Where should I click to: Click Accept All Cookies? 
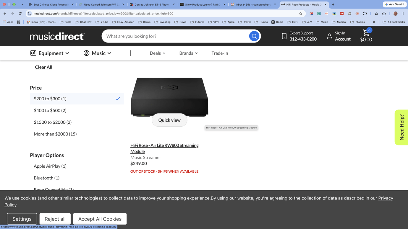(100, 219)
